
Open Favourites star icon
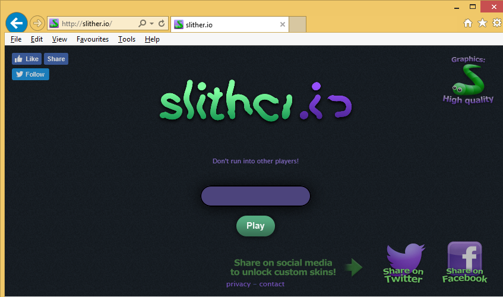click(x=482, y=23)
